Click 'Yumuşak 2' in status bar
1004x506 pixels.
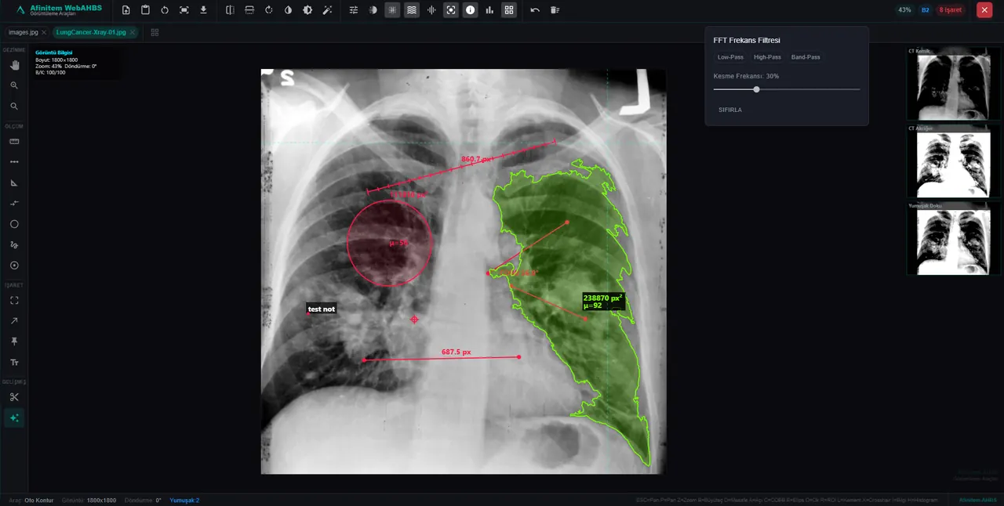(185, 500)
